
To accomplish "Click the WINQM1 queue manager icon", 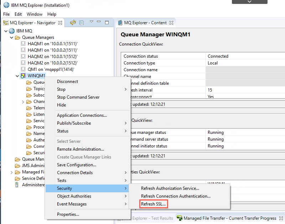I will tap(23, 76).
